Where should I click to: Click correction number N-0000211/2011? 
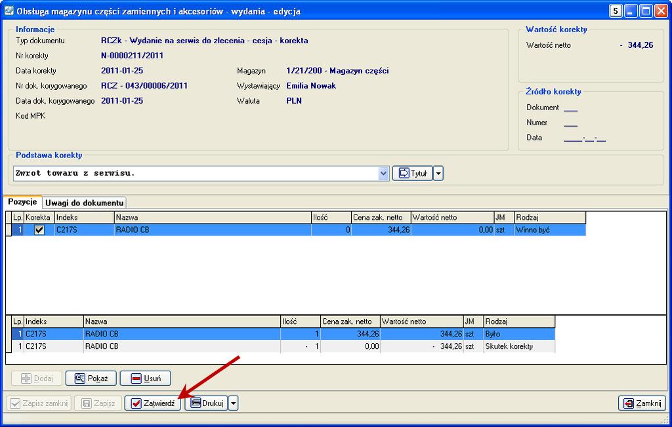point(132,56)
